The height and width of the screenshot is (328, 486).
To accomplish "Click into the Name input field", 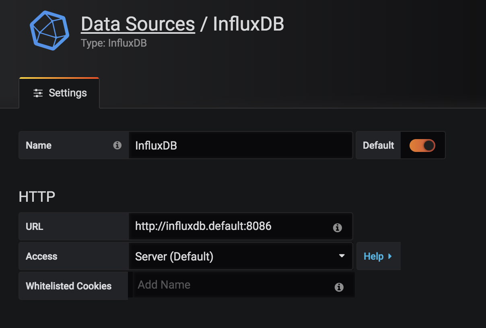I will click(240, 145).
